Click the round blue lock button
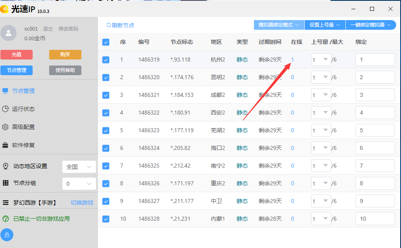This screenshot has height=248, width=401. pos(6,235)
